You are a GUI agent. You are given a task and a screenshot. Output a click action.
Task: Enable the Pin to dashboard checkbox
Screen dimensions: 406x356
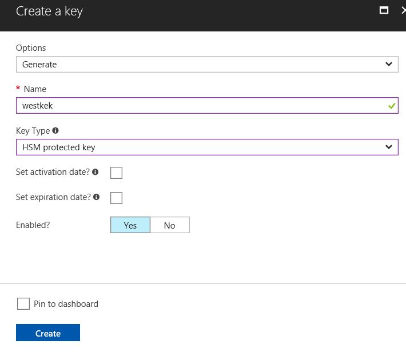coord(23,303)
